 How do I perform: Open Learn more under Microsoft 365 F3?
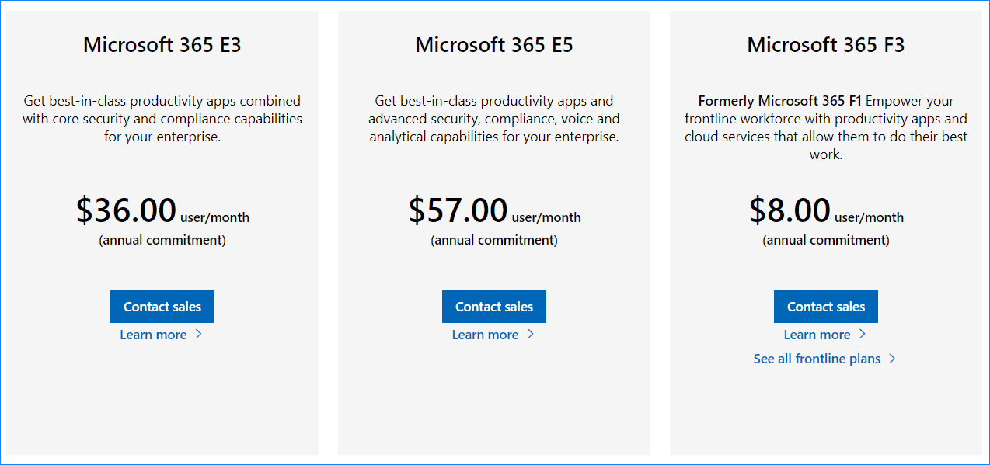[x=817, y=334]
